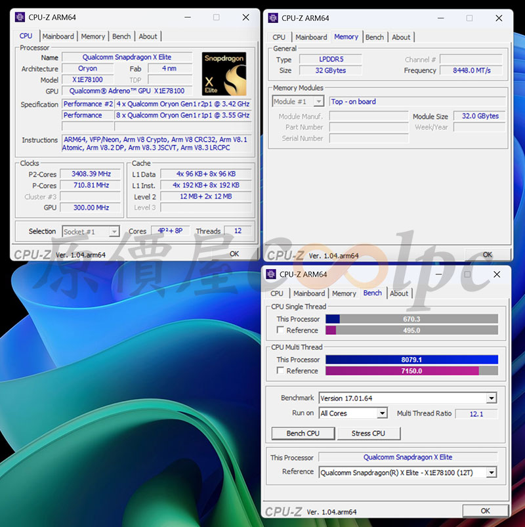Image resolution: width=525 pixels, height=527 pixels.
Task: Click multi thread This Processor bar 8079.1
Action: pyautogui.click(x=411, y=360)
